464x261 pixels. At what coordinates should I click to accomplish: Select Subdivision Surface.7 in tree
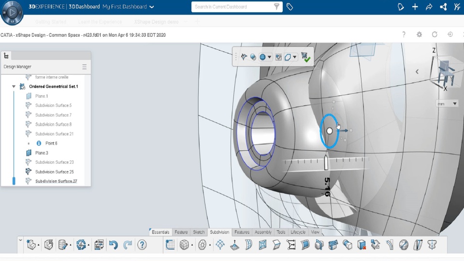pos(53,115)
